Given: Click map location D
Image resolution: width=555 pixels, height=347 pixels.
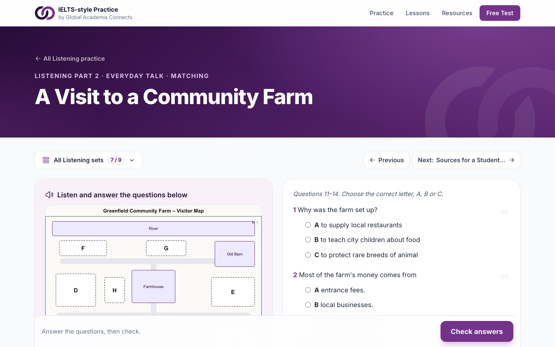Looking at the screenshot, I should pos(76,290).
